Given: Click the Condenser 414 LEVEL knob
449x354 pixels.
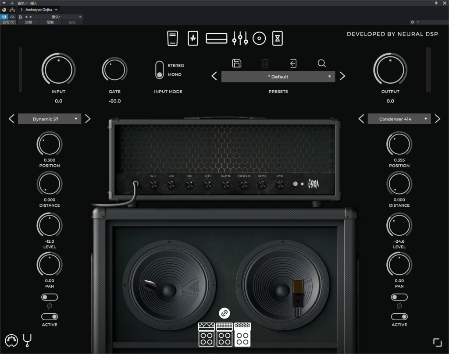Looking at the screenshot, I should (399, 225).
